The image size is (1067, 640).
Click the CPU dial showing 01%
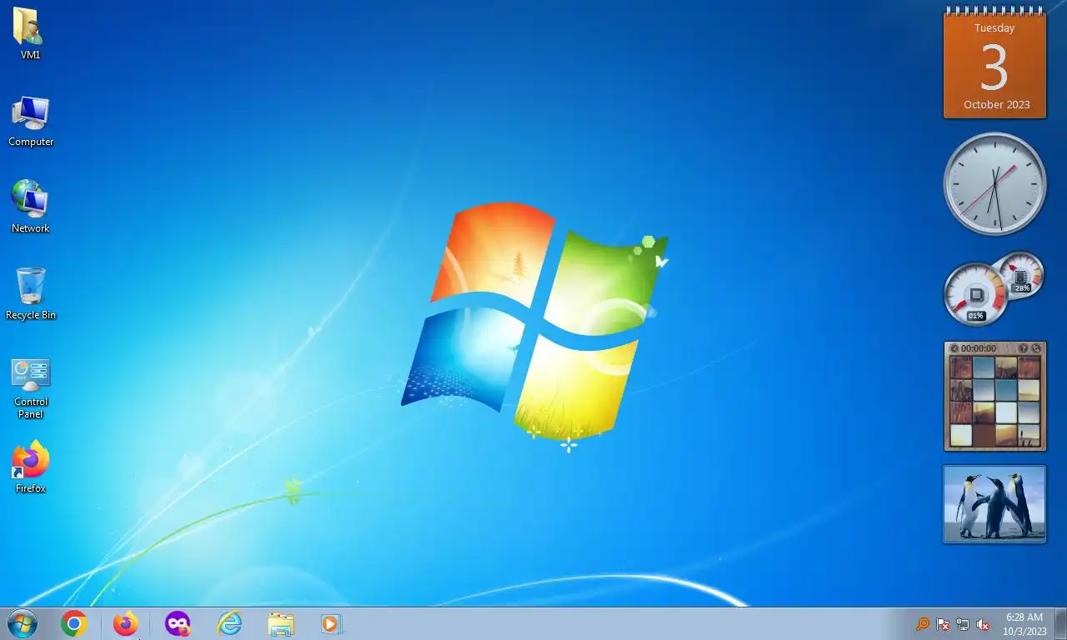(x=975, y=295)
